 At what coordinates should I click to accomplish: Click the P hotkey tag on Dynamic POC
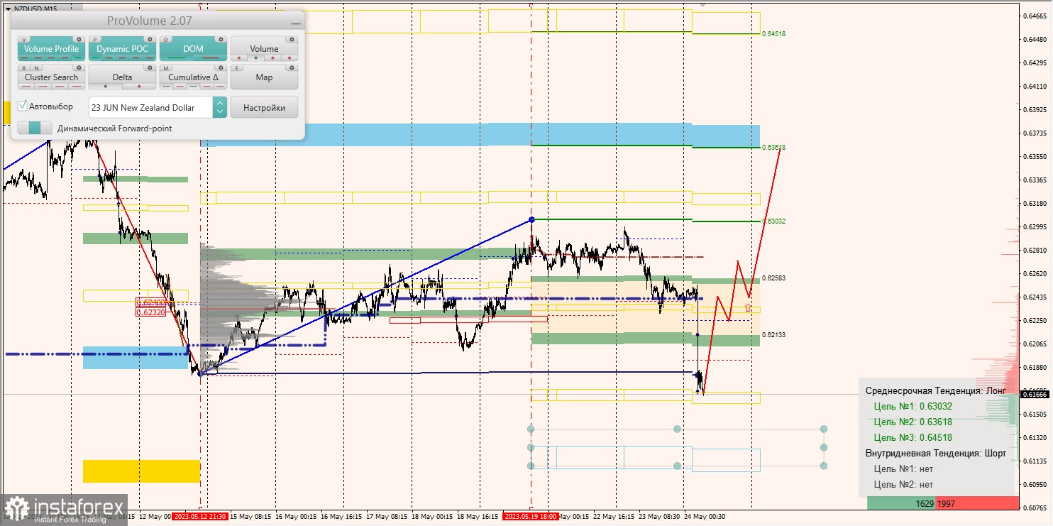[x=97, y=40]
